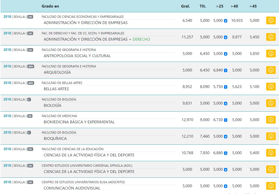The image size is (279, 194).
Task: Select the 'Tit.' column header
Action: [x=203, y=6]
